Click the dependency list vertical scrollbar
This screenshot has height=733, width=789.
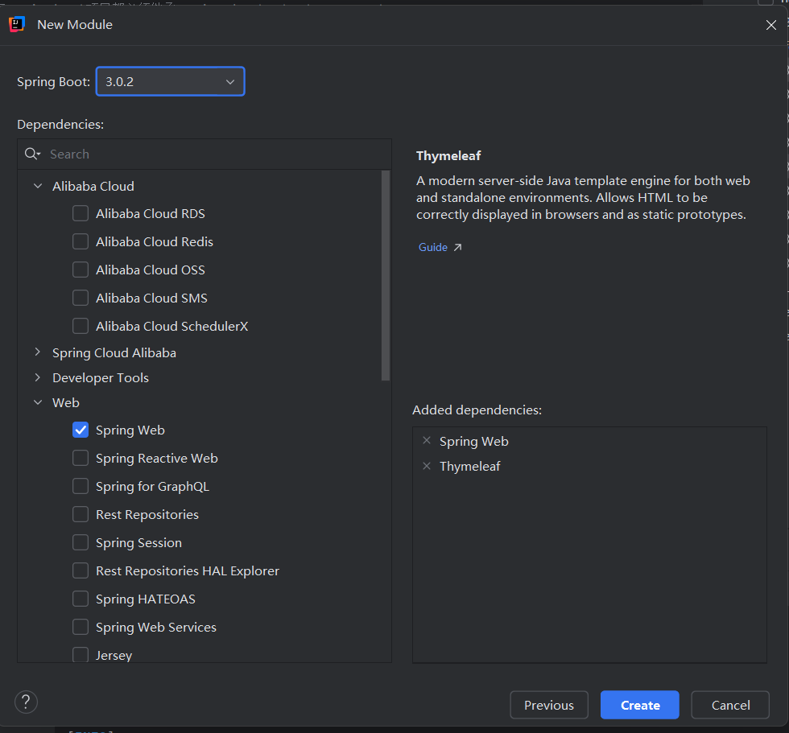pos(386,275)
